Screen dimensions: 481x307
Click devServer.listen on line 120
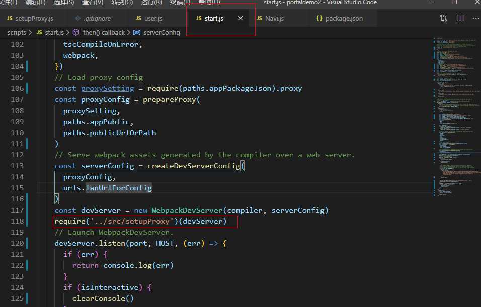coord(90,243)
